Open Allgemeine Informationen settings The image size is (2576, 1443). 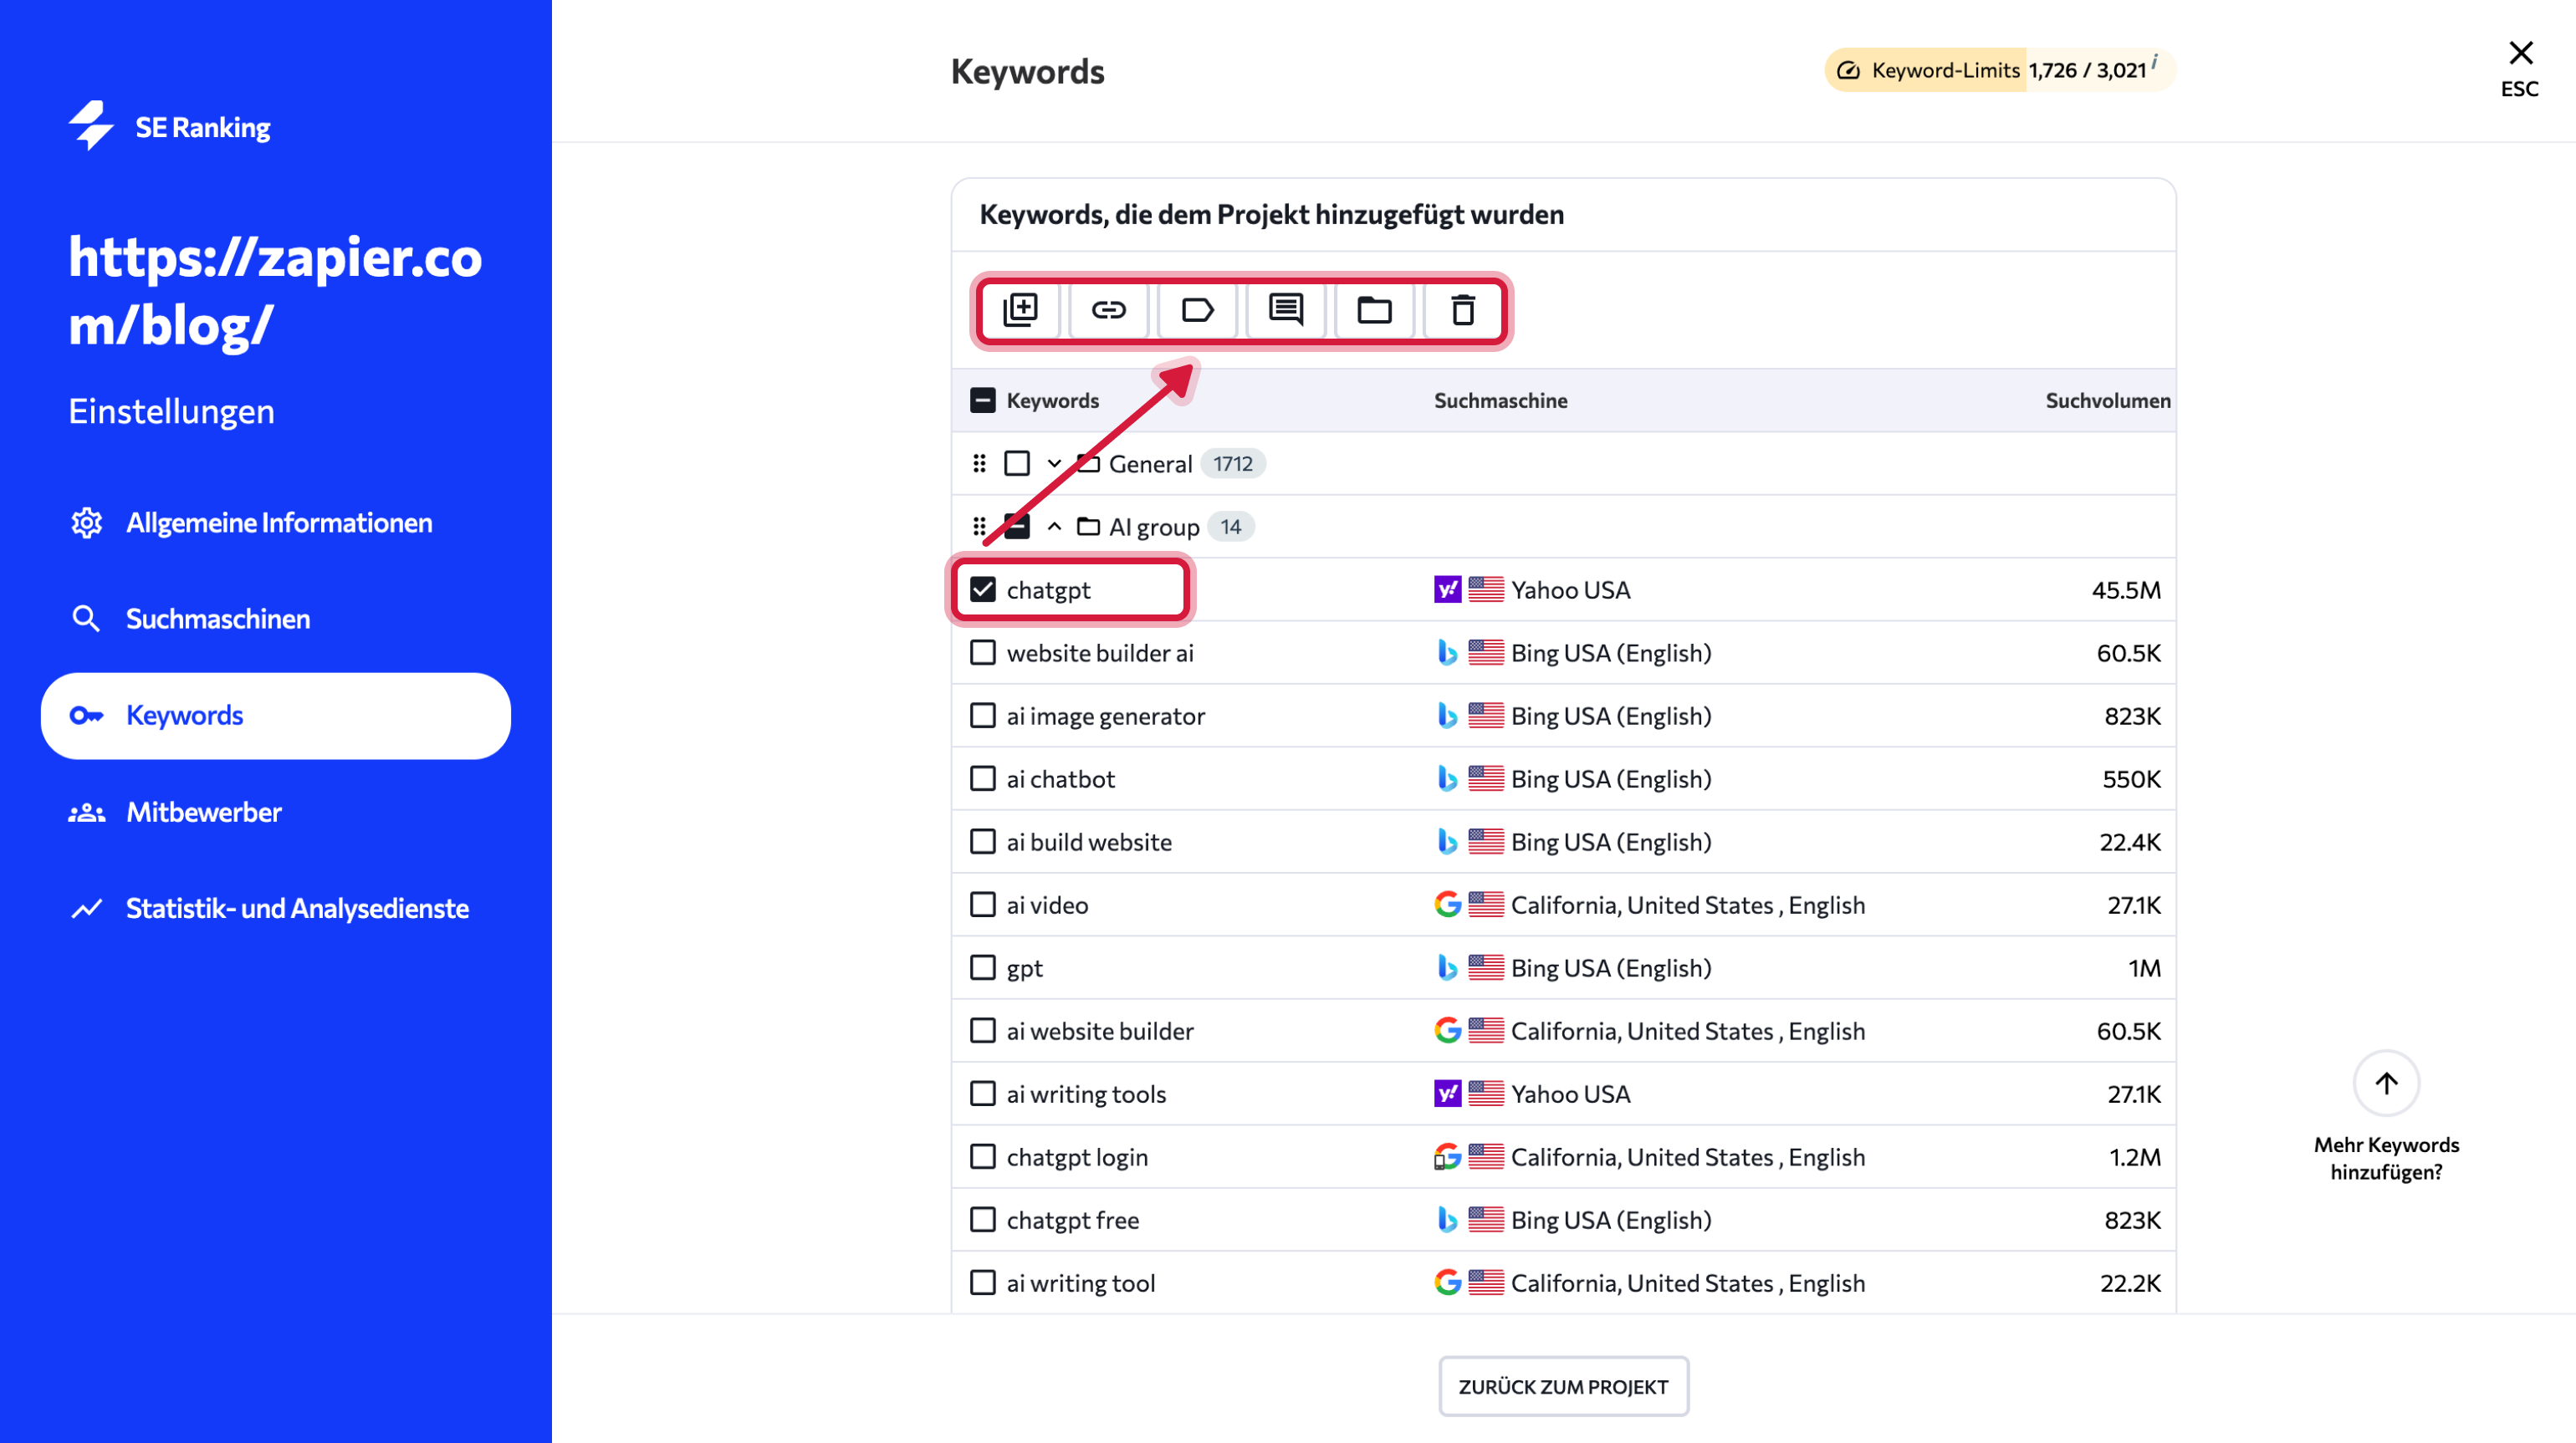276,523
